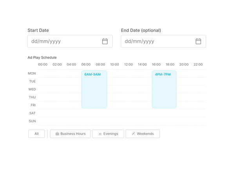This screenshot has width=235, height=169.
Task: Click the briefcase icon on Business Hours
Action: 57,134
